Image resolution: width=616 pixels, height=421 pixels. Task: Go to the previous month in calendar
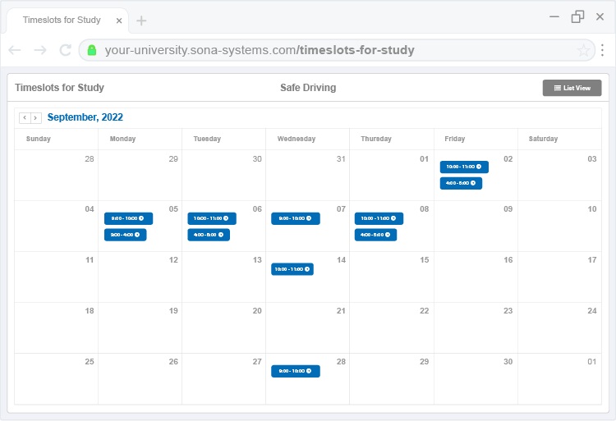pos(25,118)
